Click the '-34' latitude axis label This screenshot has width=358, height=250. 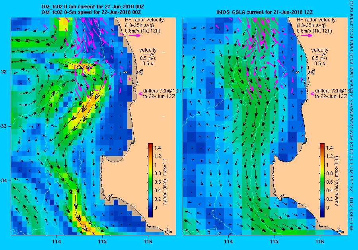pyautogui.click(x=4, y=181)
